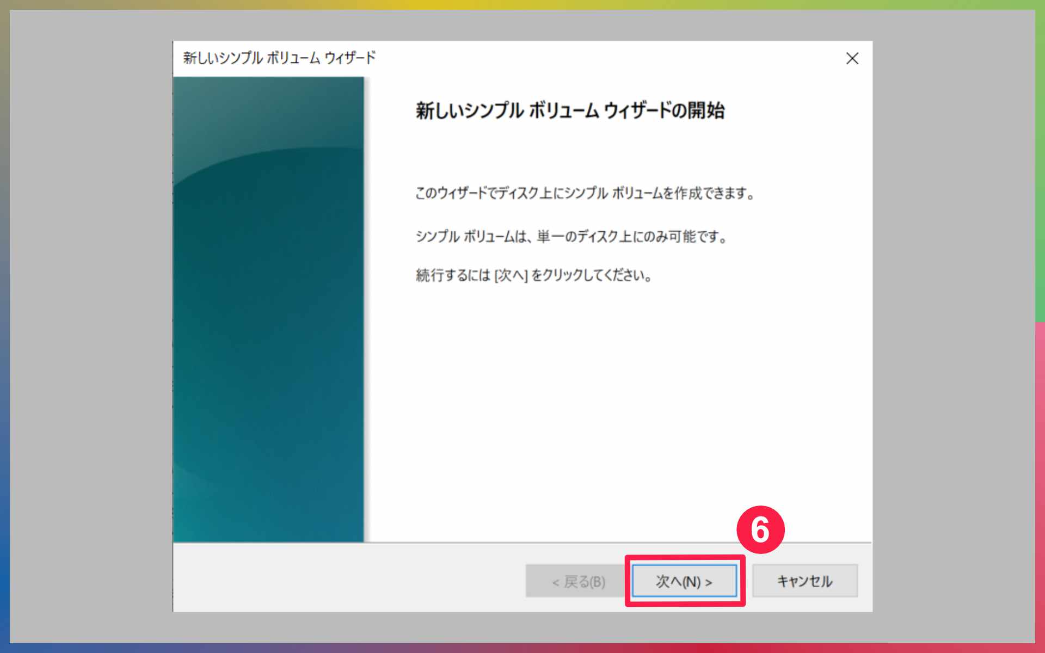Click the bold heading ending with の開始
This screenshot has height=653, width=1045.
point(569,110)
